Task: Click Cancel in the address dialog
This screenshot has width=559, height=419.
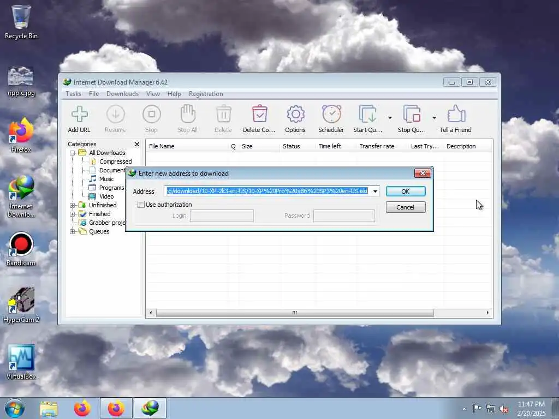Action: 406,207
